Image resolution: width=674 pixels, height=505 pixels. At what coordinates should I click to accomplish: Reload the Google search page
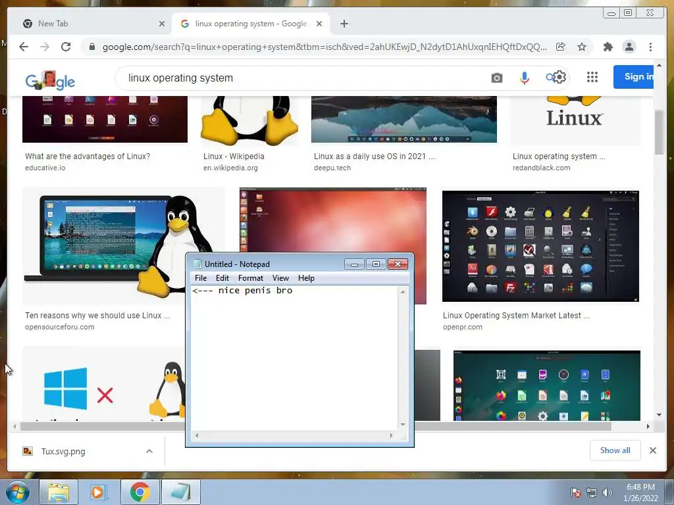(x=66, y=47)
